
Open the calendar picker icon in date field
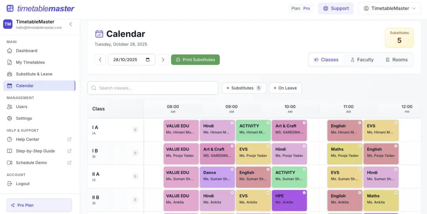147,60
